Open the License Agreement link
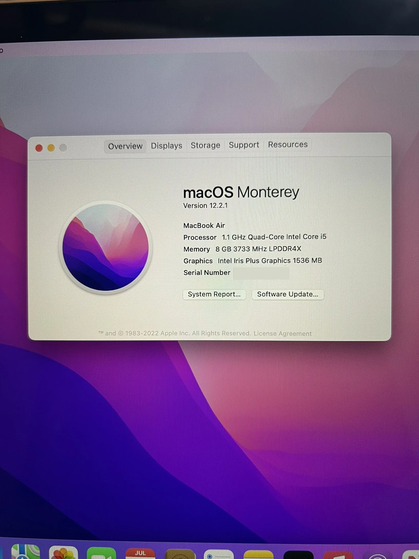419x559 pixels. click(x=283, y=333)
